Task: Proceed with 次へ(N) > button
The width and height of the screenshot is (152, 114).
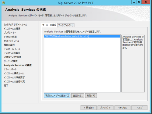Action: [105, 108]
